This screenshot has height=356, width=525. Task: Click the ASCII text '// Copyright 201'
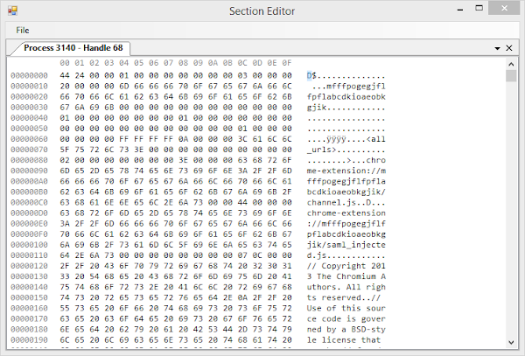pyautogui.click(x=348, y=264)
